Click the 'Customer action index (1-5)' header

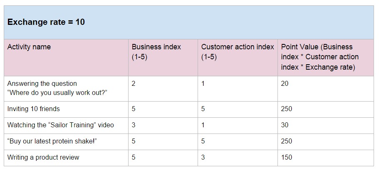coord(238,58)
